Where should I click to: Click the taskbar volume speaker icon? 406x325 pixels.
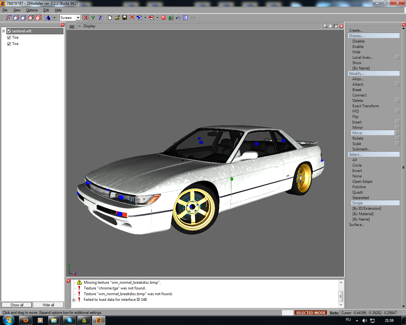coord(365,321)
